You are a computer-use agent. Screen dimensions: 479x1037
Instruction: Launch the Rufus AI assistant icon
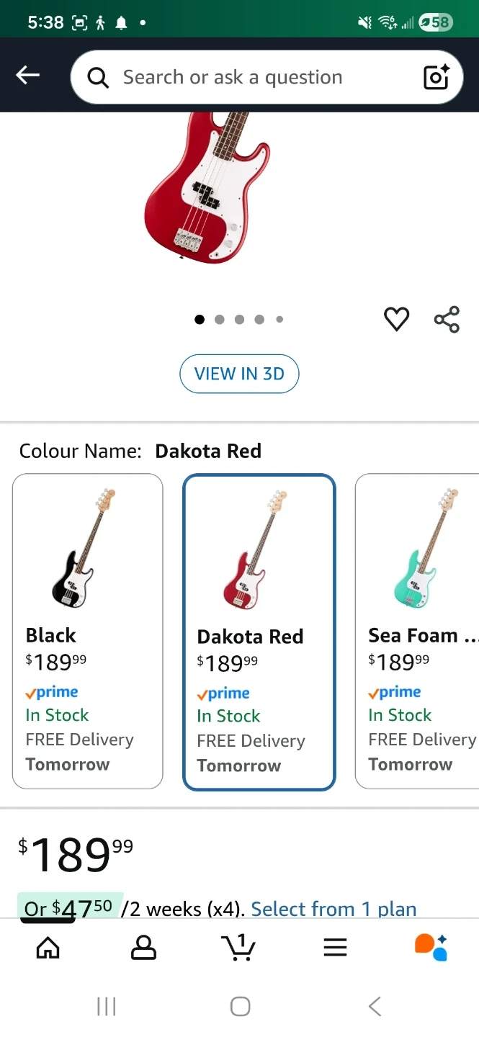431,948
